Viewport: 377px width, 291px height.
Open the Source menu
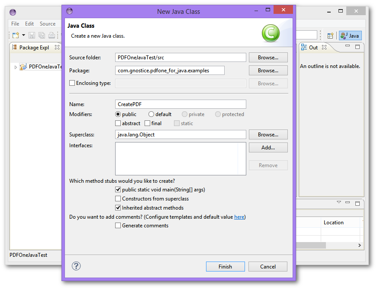coord(48,23)
